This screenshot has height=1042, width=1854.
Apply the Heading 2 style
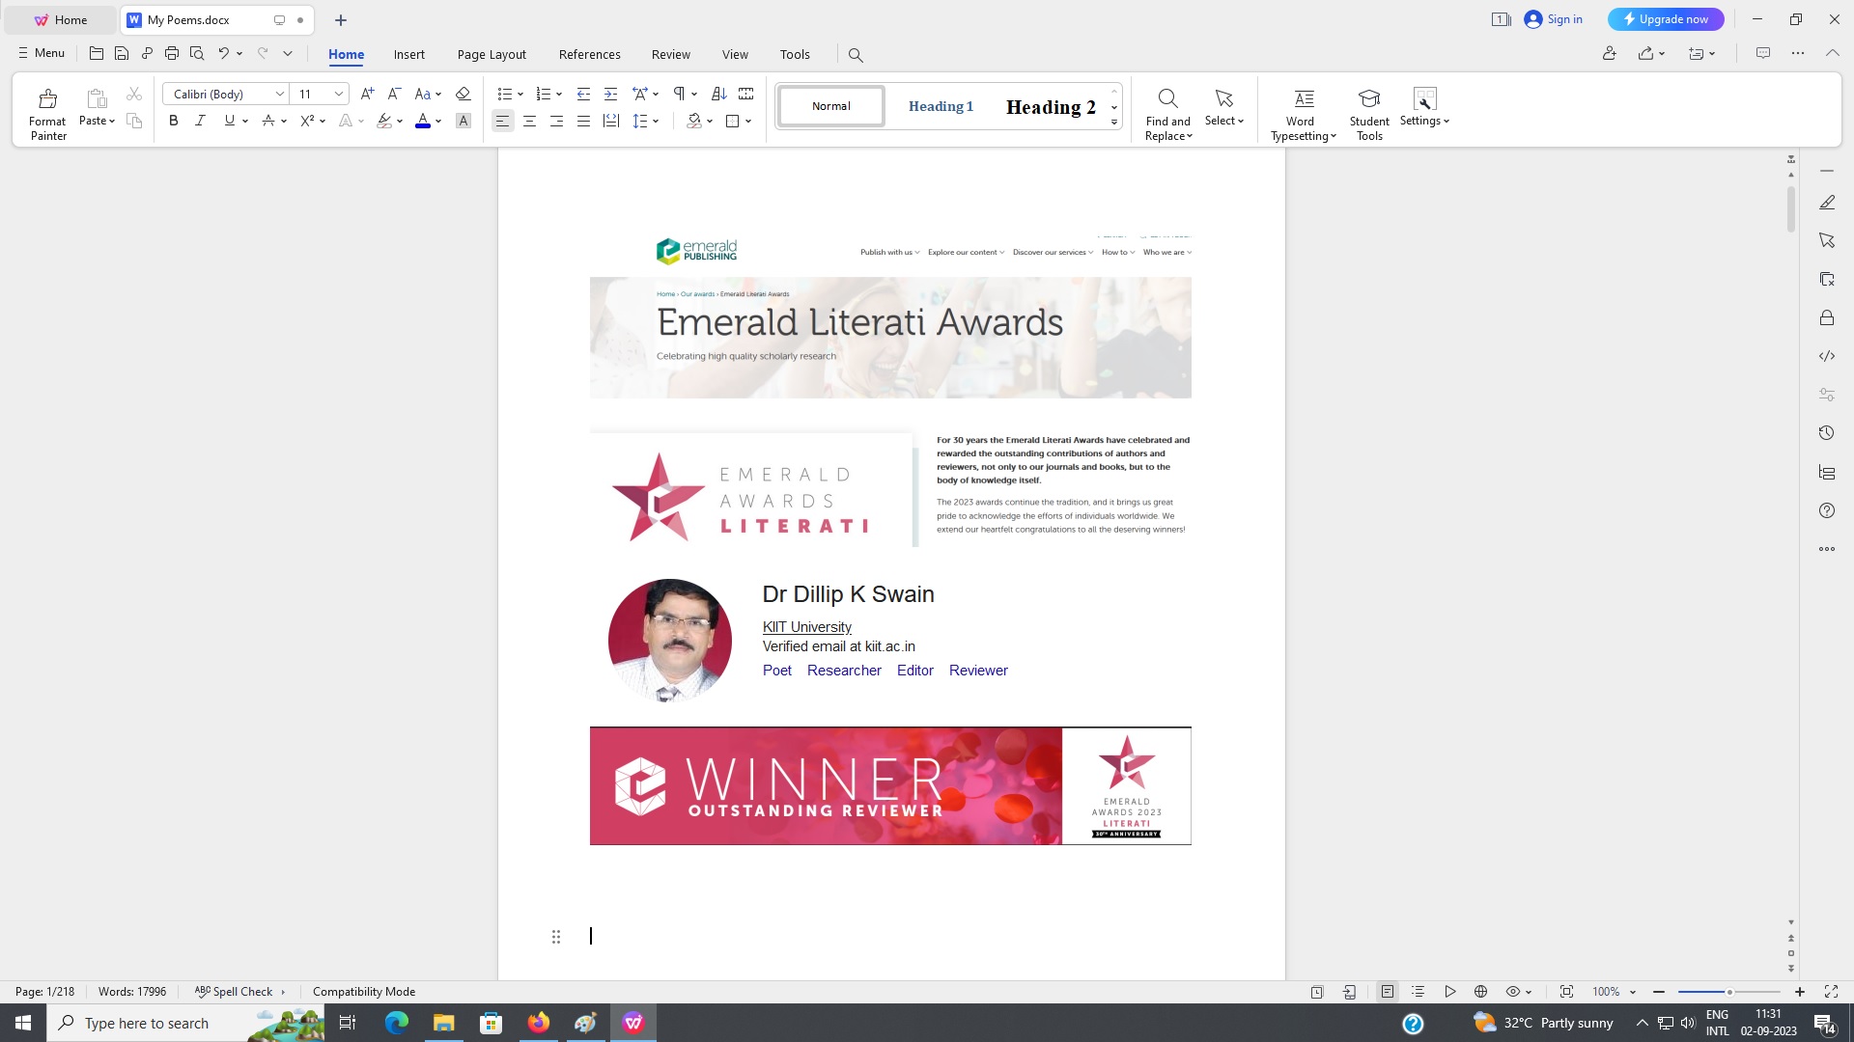click(1051, 106)
